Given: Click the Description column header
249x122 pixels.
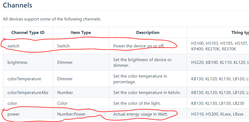Looking at the screenshot, I should [148, 33].
